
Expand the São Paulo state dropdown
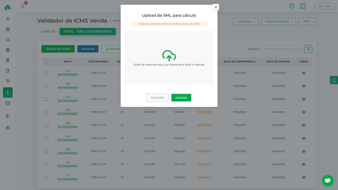pyautogui.click(x=246, y=21)
